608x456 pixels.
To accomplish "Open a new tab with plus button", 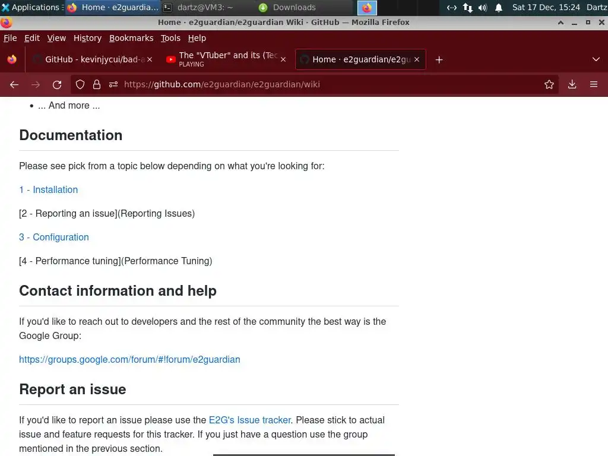I will pos(439,60).
